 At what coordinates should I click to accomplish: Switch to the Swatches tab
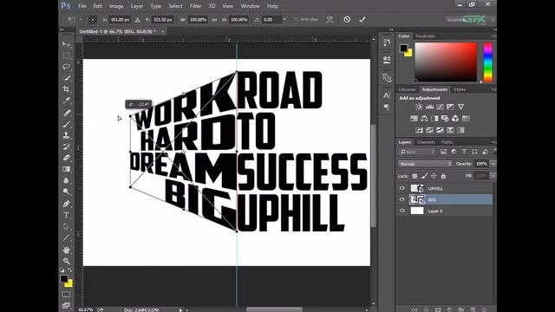[425, 36]
